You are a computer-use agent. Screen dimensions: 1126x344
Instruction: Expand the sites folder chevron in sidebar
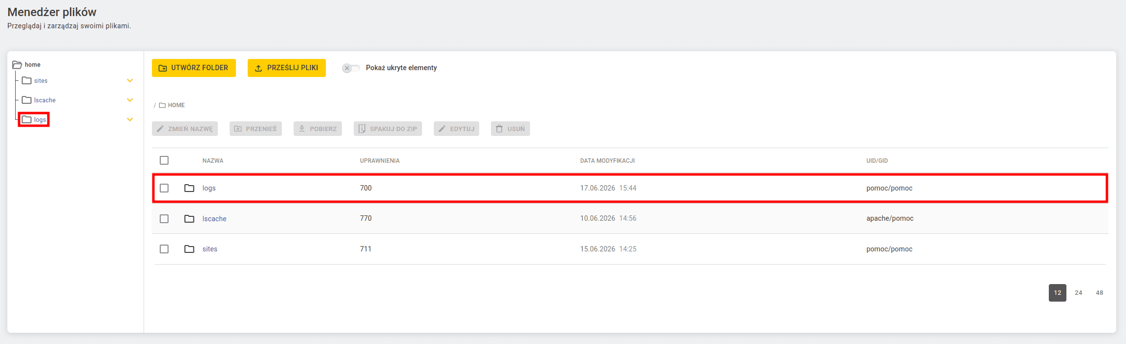130,80
